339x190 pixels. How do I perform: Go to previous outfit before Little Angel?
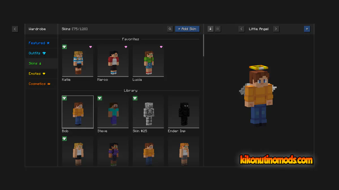241,29
